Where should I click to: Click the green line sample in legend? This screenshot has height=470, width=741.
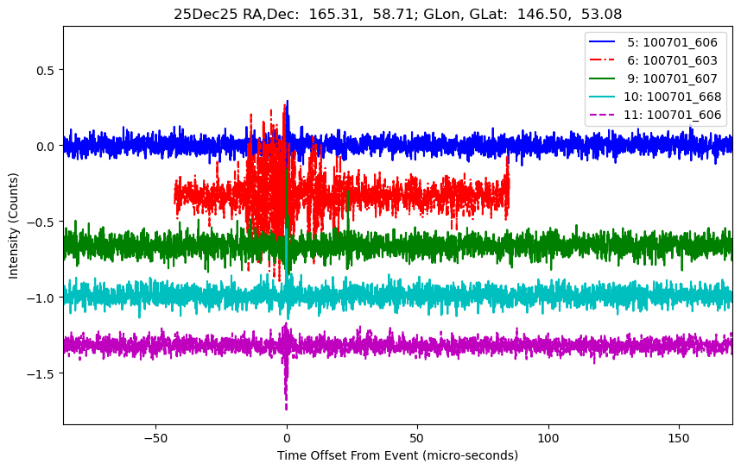click(602, 78)
